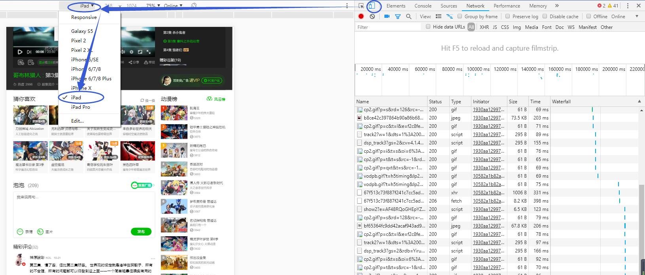Click the inspect element picker icon
The image size is (645, 275).
coord(361,6)
